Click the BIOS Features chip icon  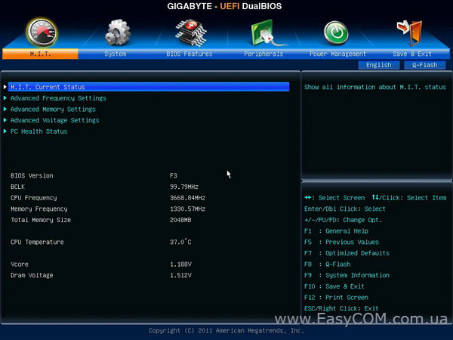pyautogui.click(x=191, y=32)
